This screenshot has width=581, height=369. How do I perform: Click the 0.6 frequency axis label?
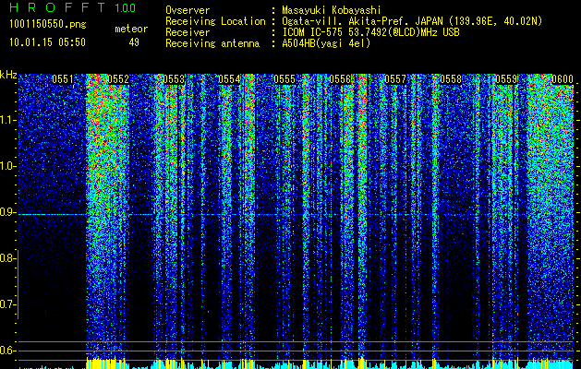pos(7,351)
